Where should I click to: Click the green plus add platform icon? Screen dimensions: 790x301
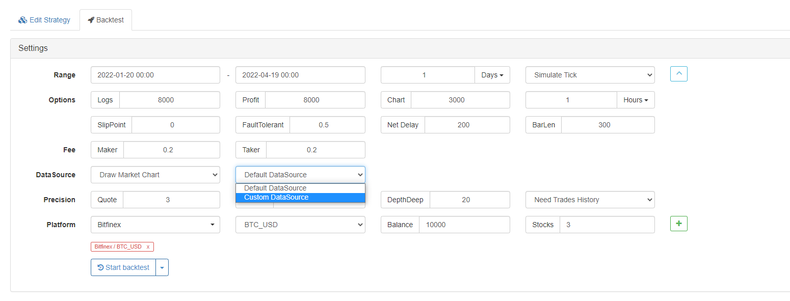(x=678, y=224)
